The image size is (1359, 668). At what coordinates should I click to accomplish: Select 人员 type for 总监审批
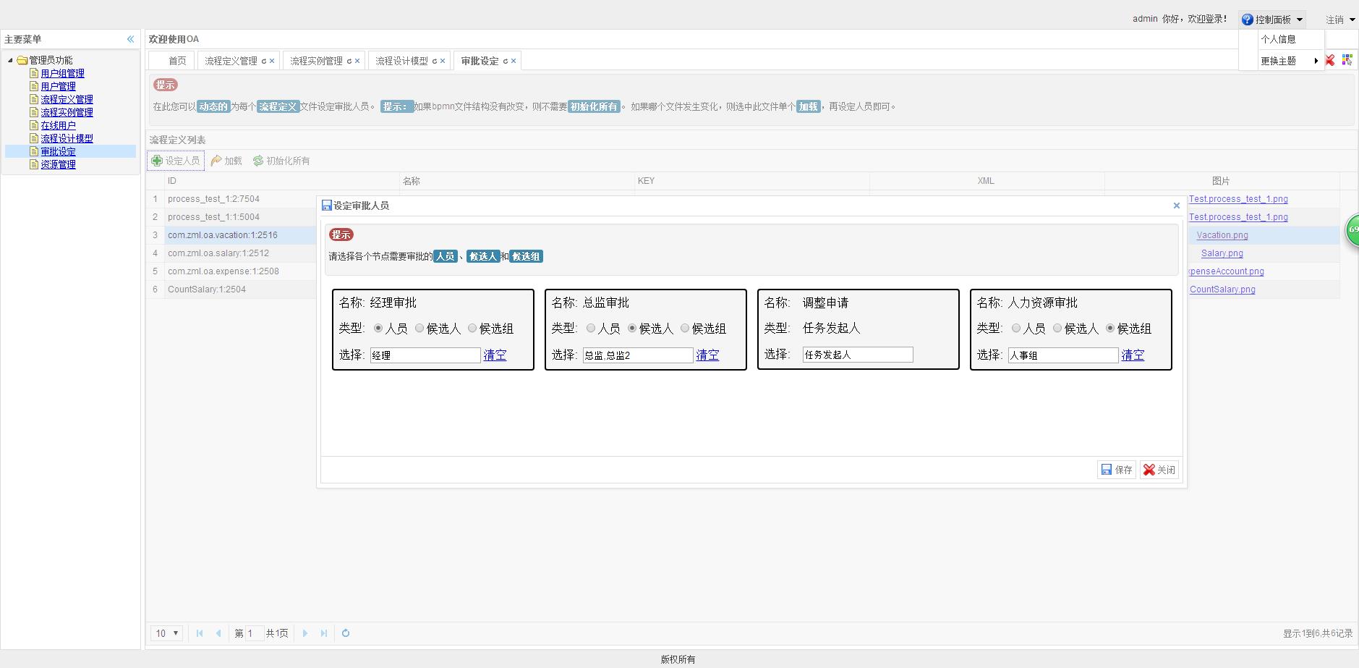pyautogui.click(x=591, y=329)
